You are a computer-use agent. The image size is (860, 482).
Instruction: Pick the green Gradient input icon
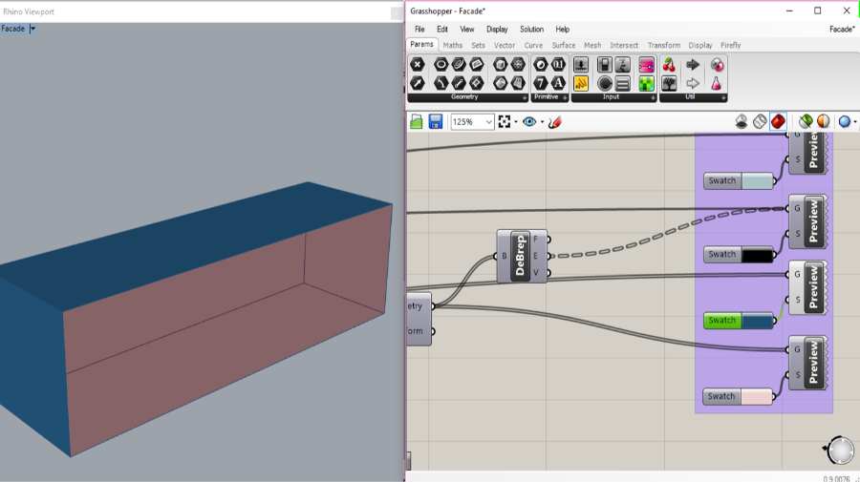click(x=646, y=83)
